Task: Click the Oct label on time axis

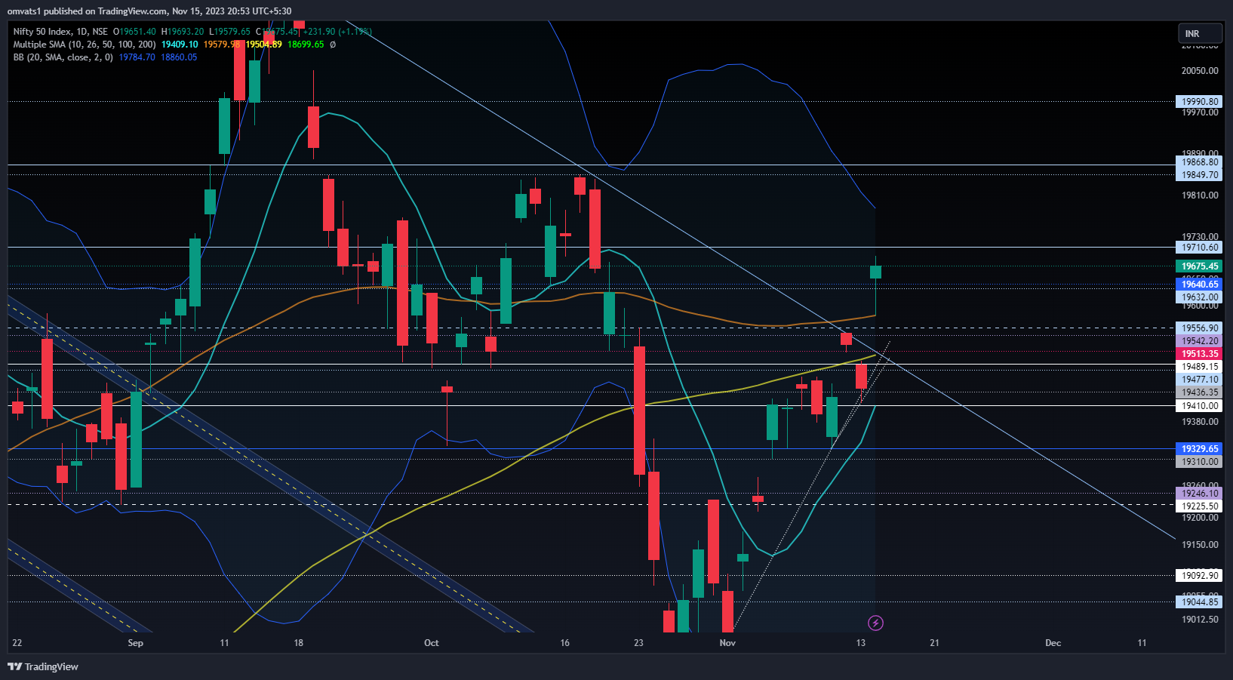Action: 432,643
